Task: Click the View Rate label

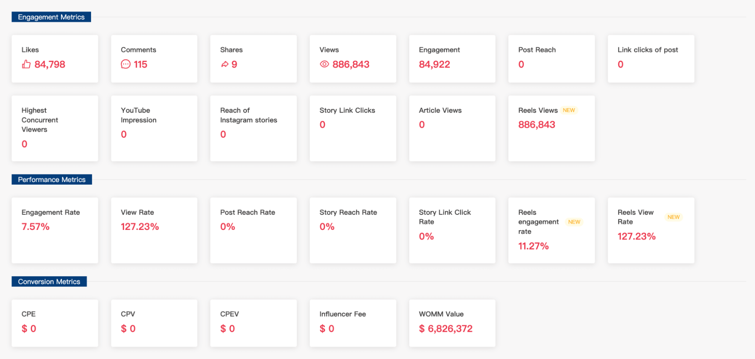Action: pos(137,212)
